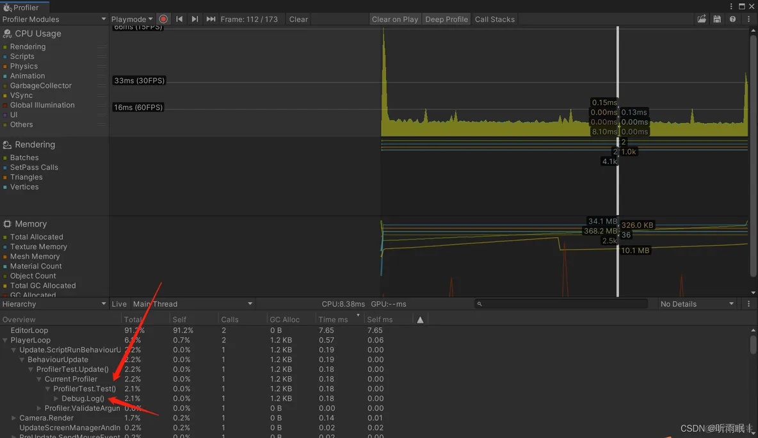Open hierarchy panel kebab options
Viewport: 758px width, 438px height.
click(x=749, y=304)
